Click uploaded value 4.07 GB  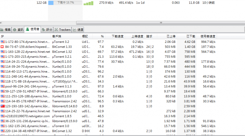pos(170,52)
